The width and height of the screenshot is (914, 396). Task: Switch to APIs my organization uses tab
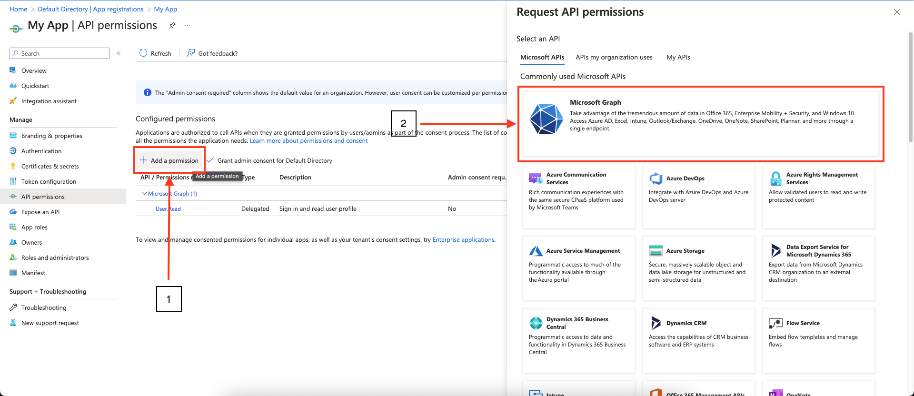(x=614, y=57)
